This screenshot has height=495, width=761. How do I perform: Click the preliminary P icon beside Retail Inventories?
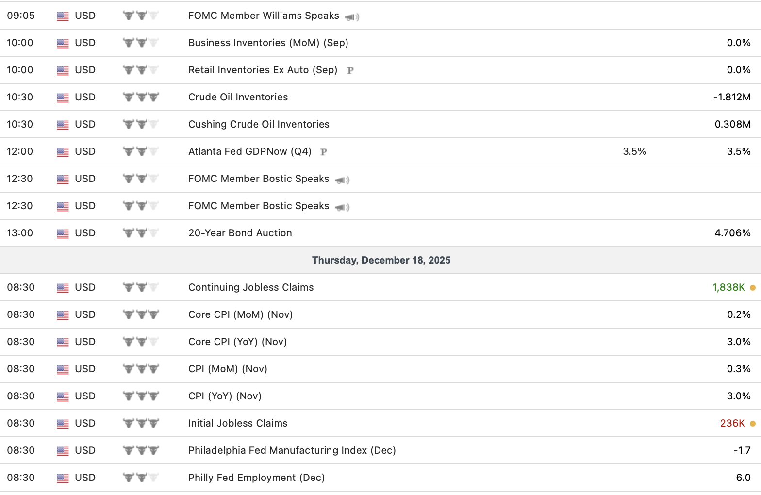[x=350, y=70]
